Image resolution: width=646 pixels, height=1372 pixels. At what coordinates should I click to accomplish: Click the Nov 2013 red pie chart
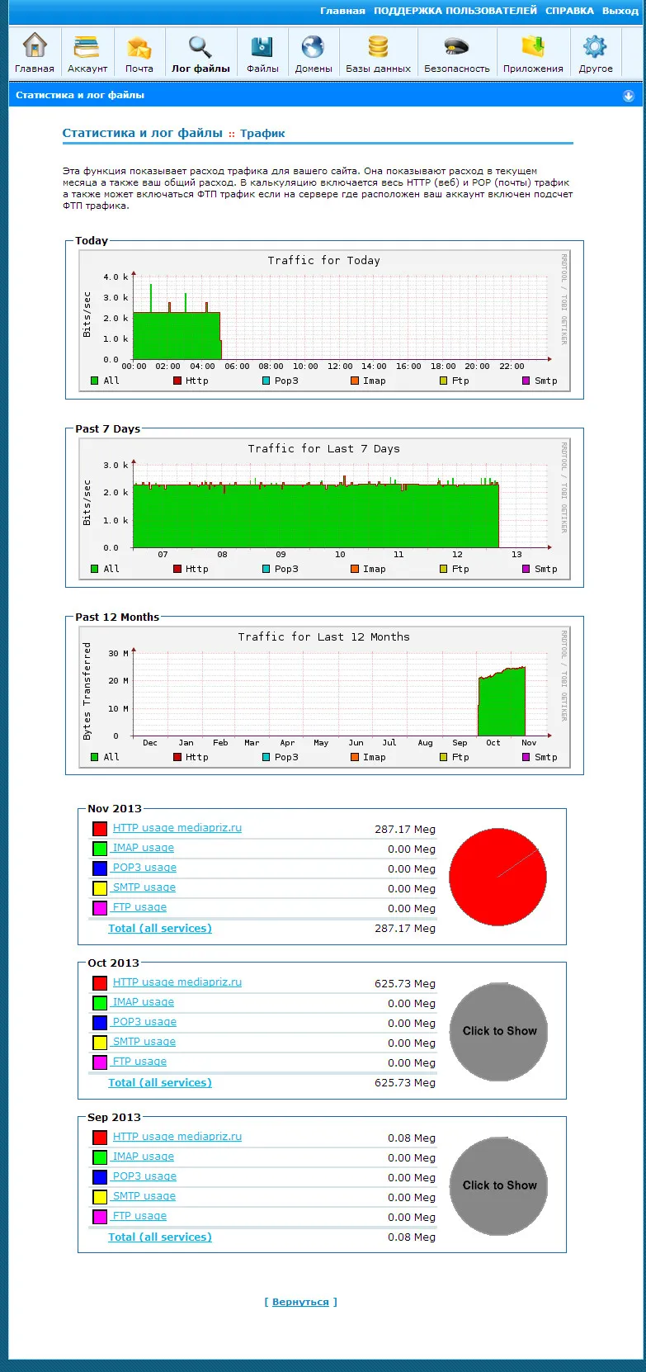pos(498,877)
